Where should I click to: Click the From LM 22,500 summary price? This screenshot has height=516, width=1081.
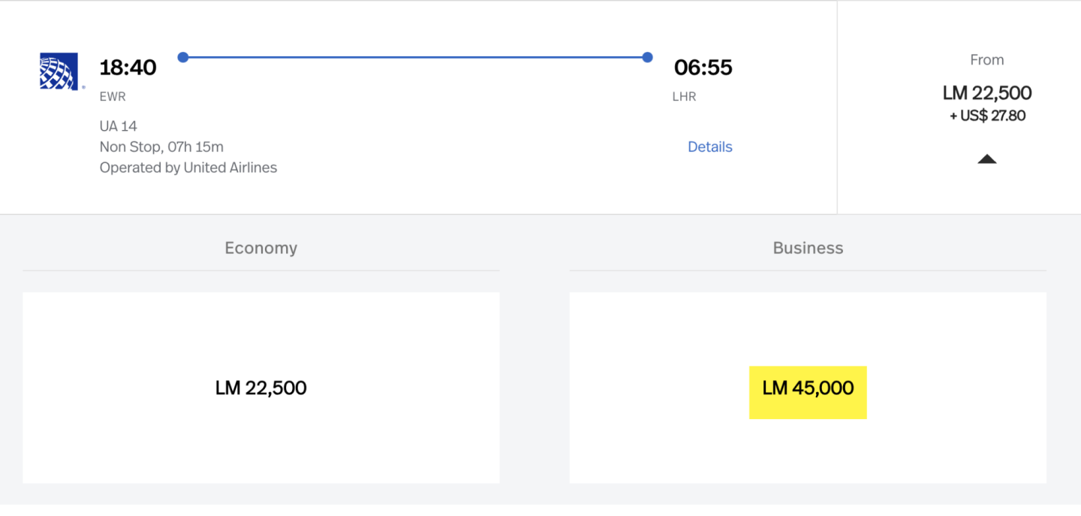pos(986,93)
